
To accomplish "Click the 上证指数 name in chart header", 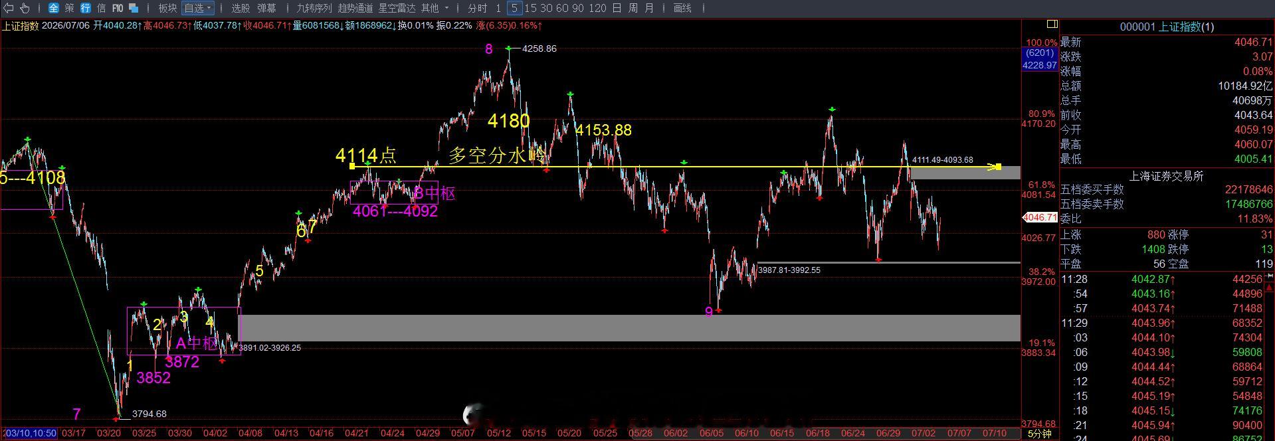I will (x=20, y=25).
